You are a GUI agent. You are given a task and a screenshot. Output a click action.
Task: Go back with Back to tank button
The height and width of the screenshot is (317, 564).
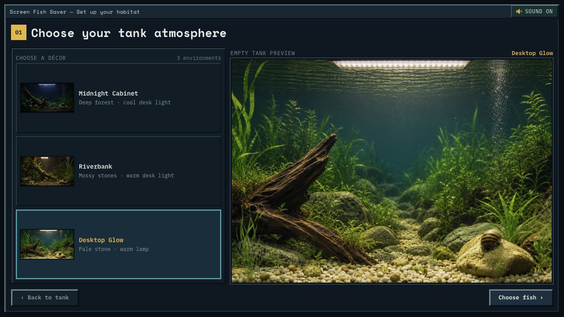coord(45,298)
